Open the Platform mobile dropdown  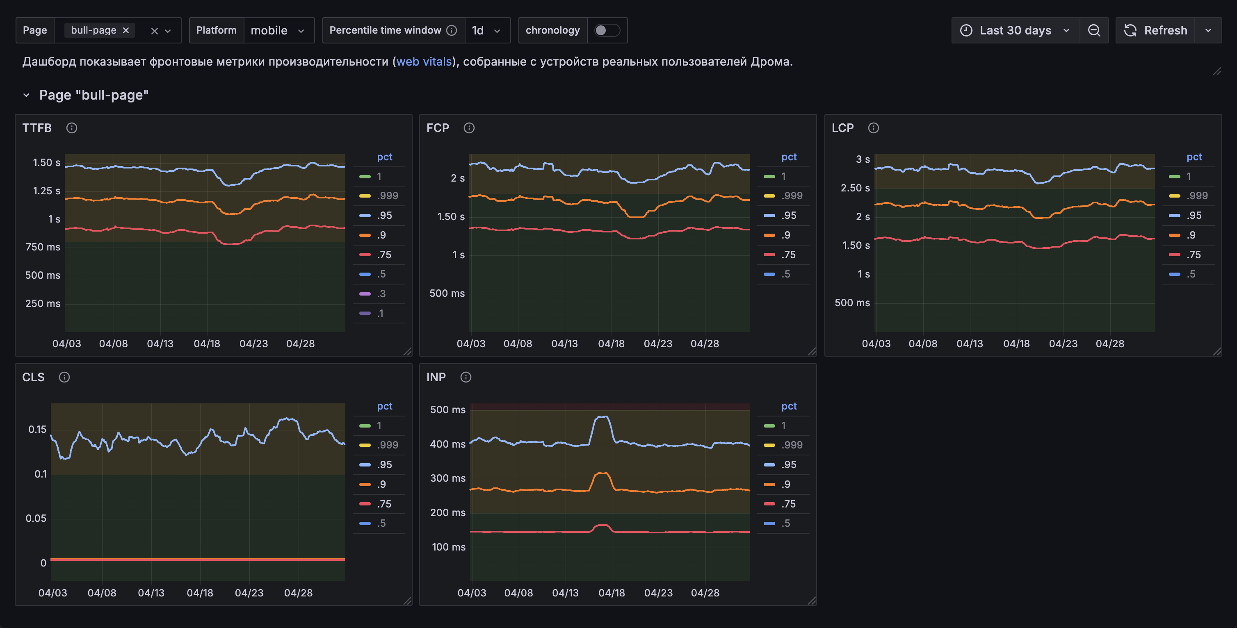coord(278,30)
